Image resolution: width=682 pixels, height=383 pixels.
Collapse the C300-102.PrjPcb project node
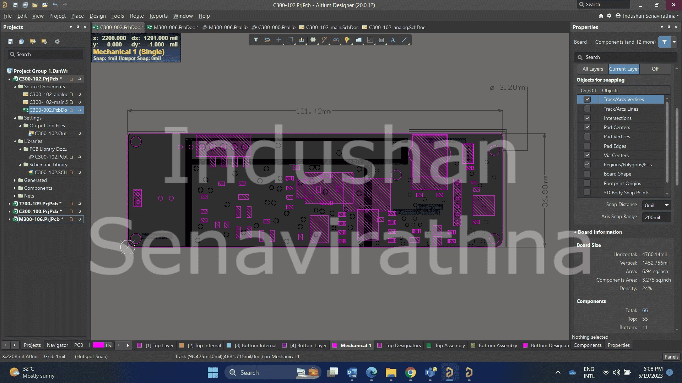tap(10, 79)
